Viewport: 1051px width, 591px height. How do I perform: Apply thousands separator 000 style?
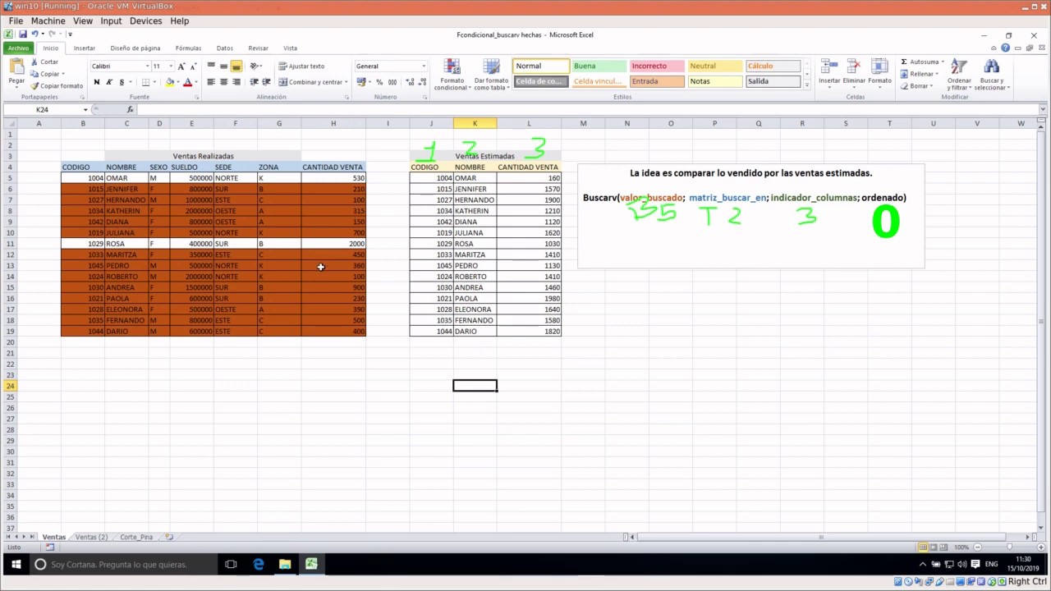pyautogui.click(x=392, y=82)
